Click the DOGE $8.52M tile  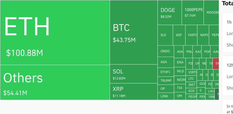tap(169, 12)
